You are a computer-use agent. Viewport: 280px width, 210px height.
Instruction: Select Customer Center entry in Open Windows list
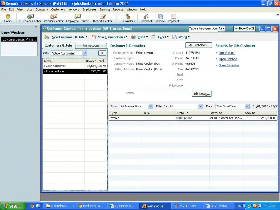click(19, 39)
